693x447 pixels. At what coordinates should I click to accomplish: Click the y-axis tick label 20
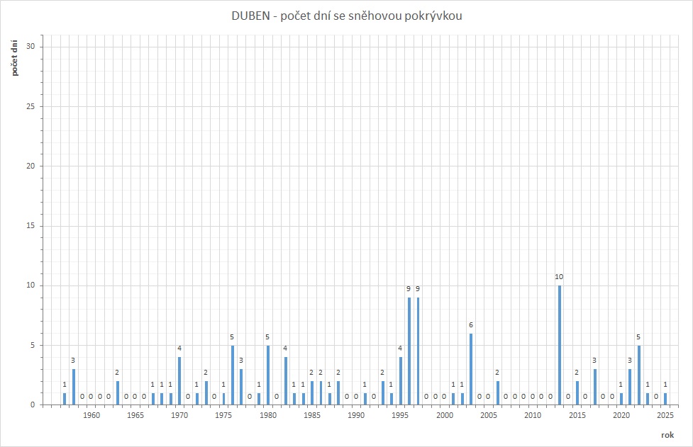(31, 166)
